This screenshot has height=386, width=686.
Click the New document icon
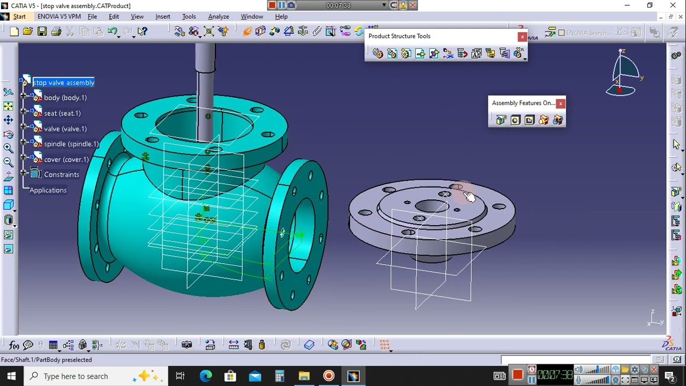tap(14, 32)
